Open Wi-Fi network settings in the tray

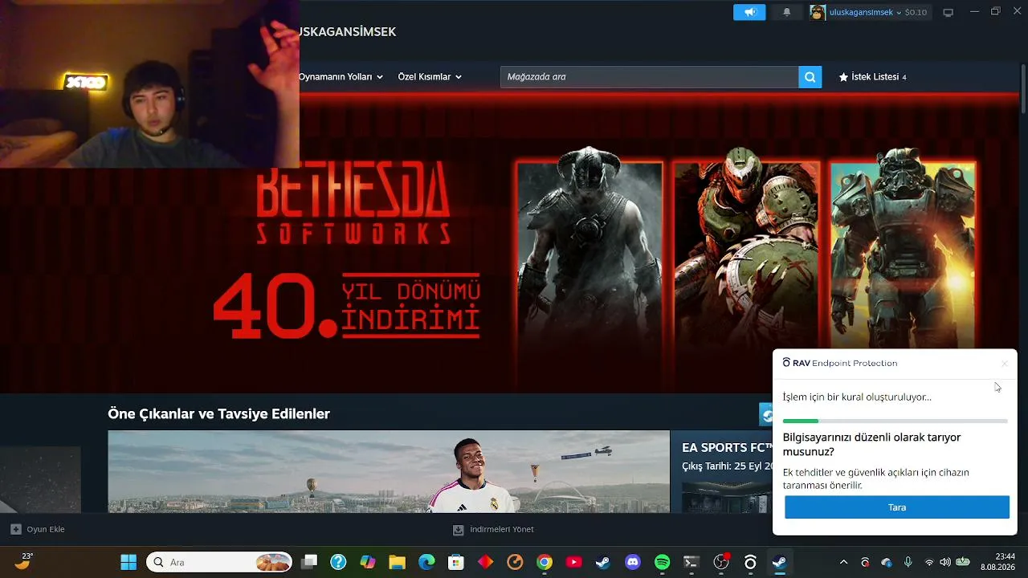(929, 562)
